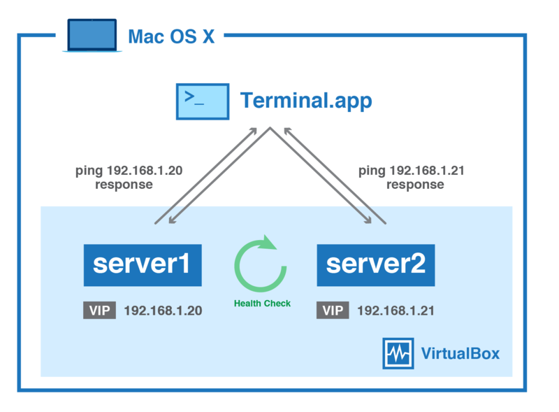Click the "ping 192.168.1.20 response" label
This screenshot has width=559, height=412.
tap(129, 178)
